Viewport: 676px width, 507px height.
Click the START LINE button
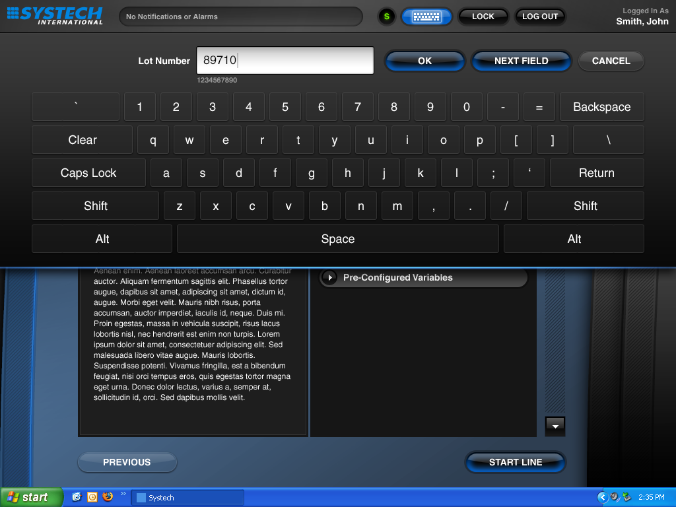point(515,462)
